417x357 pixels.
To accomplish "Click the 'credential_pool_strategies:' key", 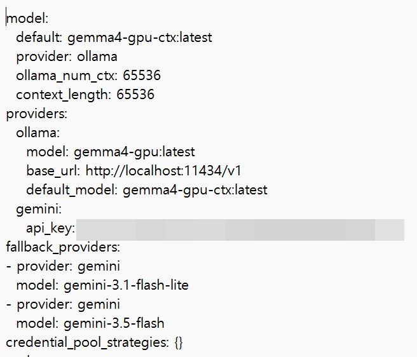I will (x=87, y=342).
